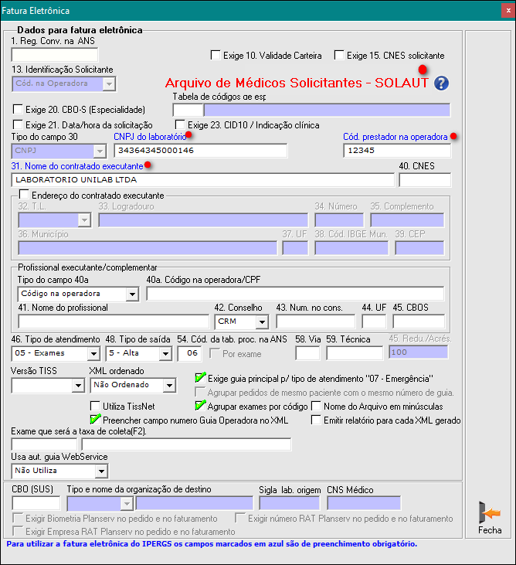The width and height of the screenshot is (516, 565).
Task: Click the taxa de coleta exam description field
Action: coord(186,444)
